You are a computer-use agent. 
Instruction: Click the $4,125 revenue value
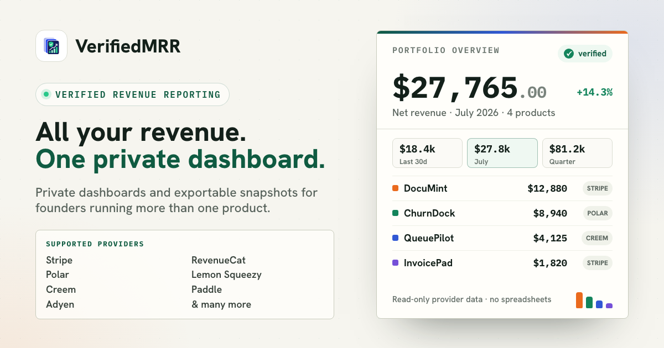point(550,238)
